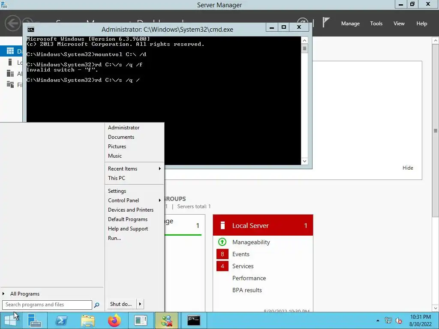Open Server Manager from the taskbar
439x329 pixels.
pos(34,320)
